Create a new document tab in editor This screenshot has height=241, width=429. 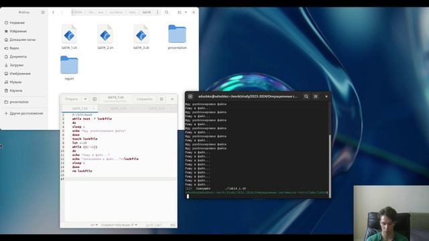(95, 99)
